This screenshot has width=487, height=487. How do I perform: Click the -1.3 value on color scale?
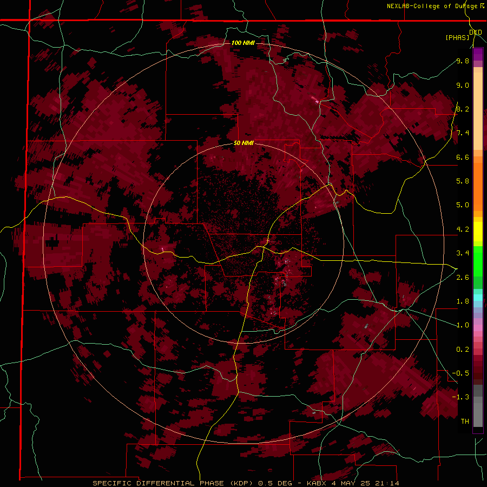(x=460, y=397)
